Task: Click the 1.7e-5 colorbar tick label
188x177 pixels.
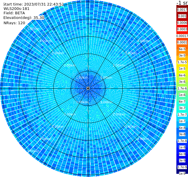Action: tap(182, 62)
